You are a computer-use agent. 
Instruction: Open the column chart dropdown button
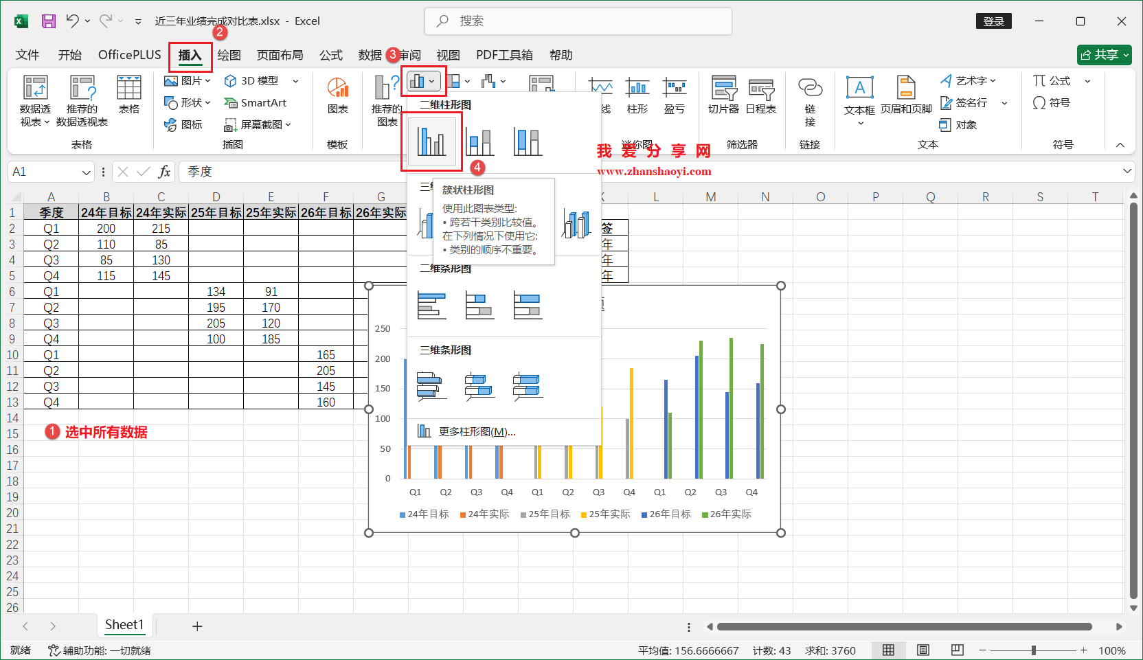pyautogui.click(x=423, y=82)
